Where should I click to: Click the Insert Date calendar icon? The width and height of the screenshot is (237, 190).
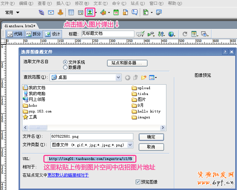pyautogui.click(x=116, y=12)
